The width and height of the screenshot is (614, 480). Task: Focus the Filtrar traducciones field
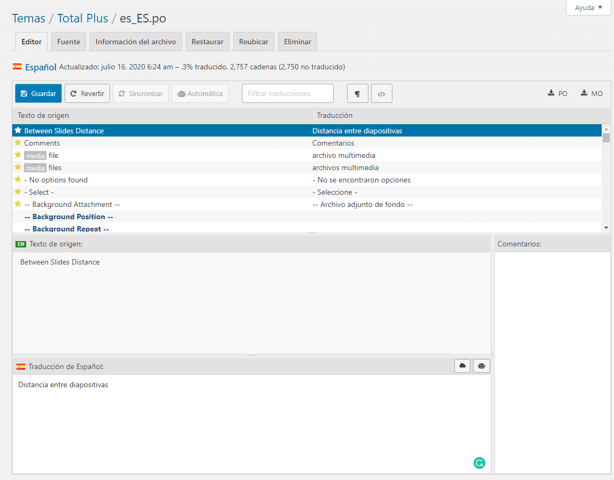288,93
